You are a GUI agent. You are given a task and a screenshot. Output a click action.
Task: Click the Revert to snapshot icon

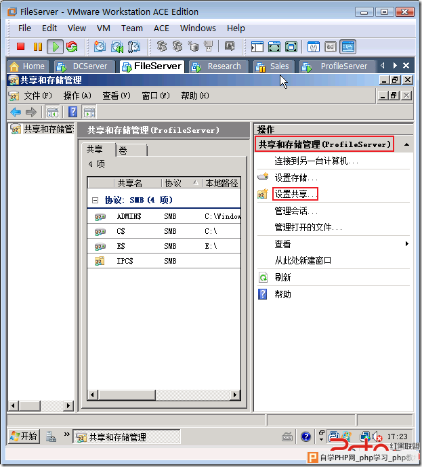117,47
